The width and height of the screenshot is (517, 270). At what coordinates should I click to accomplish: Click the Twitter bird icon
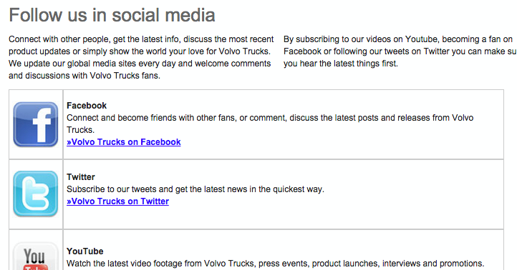pyautogui.click(x=36, y=194)
